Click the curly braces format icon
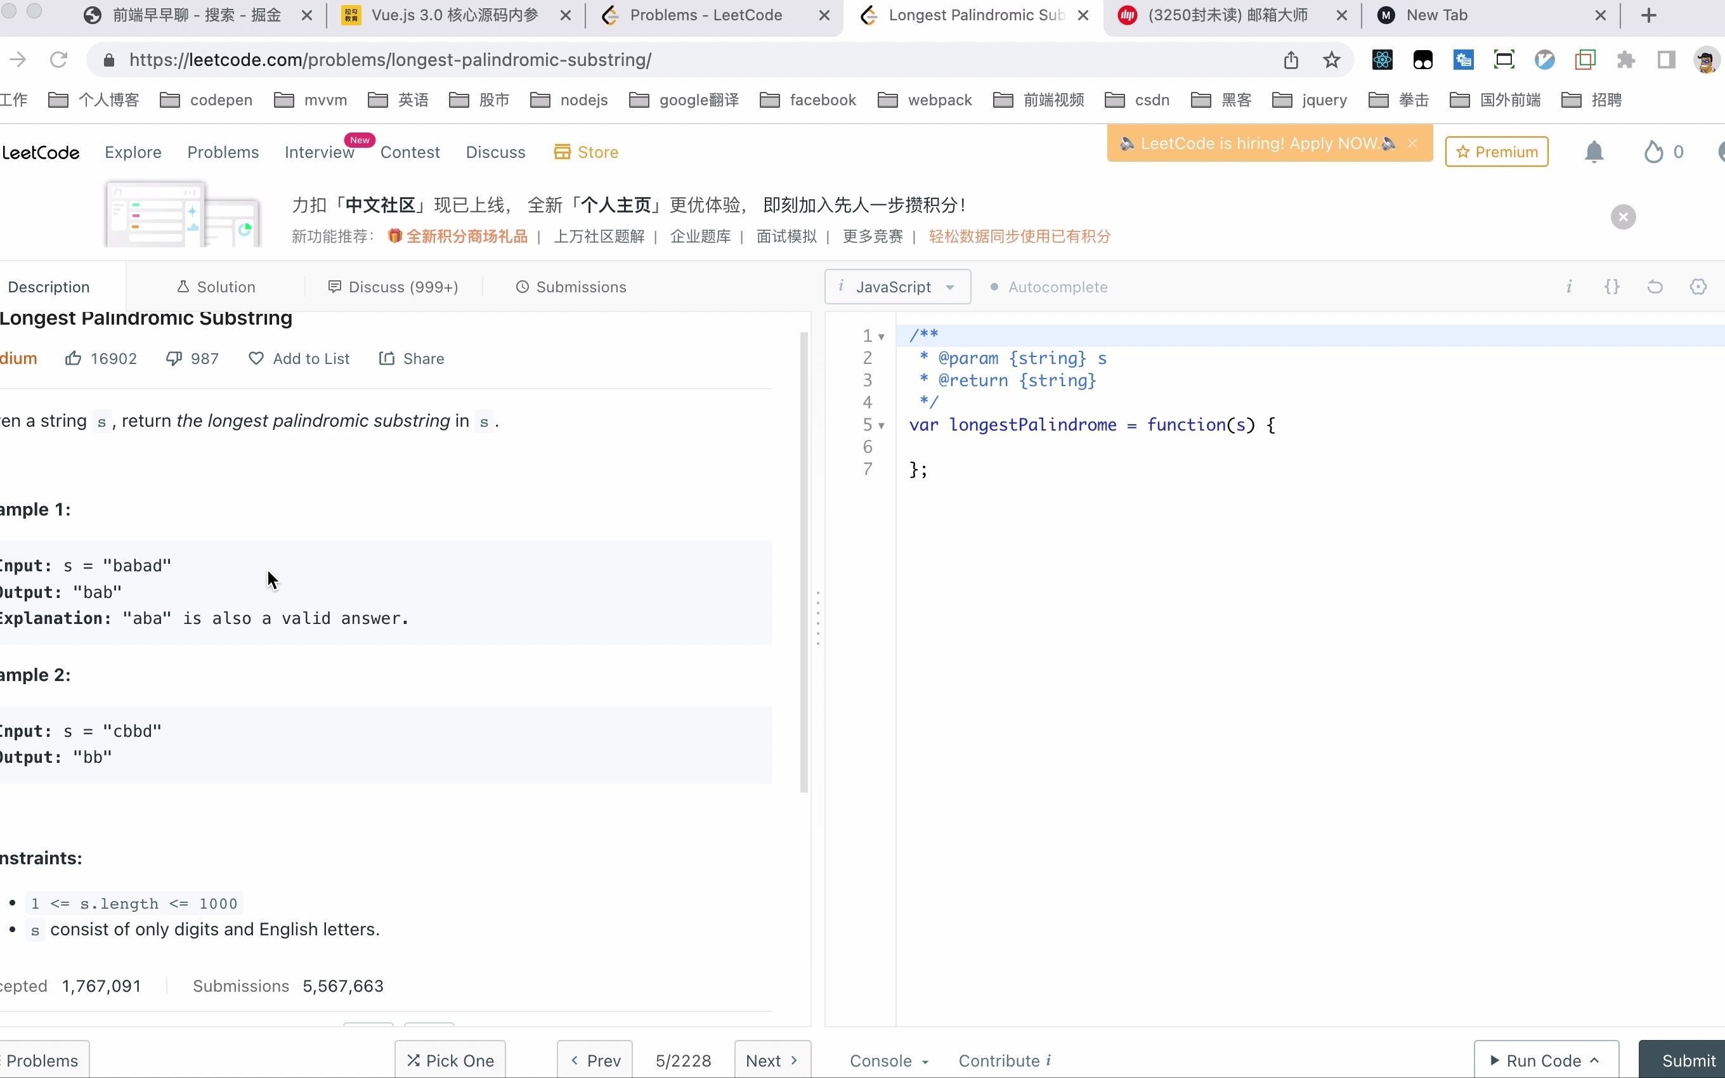Viewport: 1725px width, 1078px height. (x=1611, y=287)
